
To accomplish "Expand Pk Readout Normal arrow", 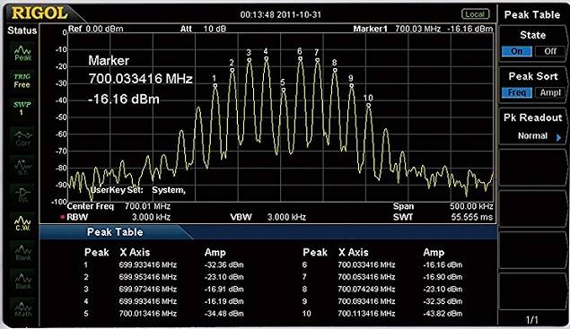I will tap(558, 137).
